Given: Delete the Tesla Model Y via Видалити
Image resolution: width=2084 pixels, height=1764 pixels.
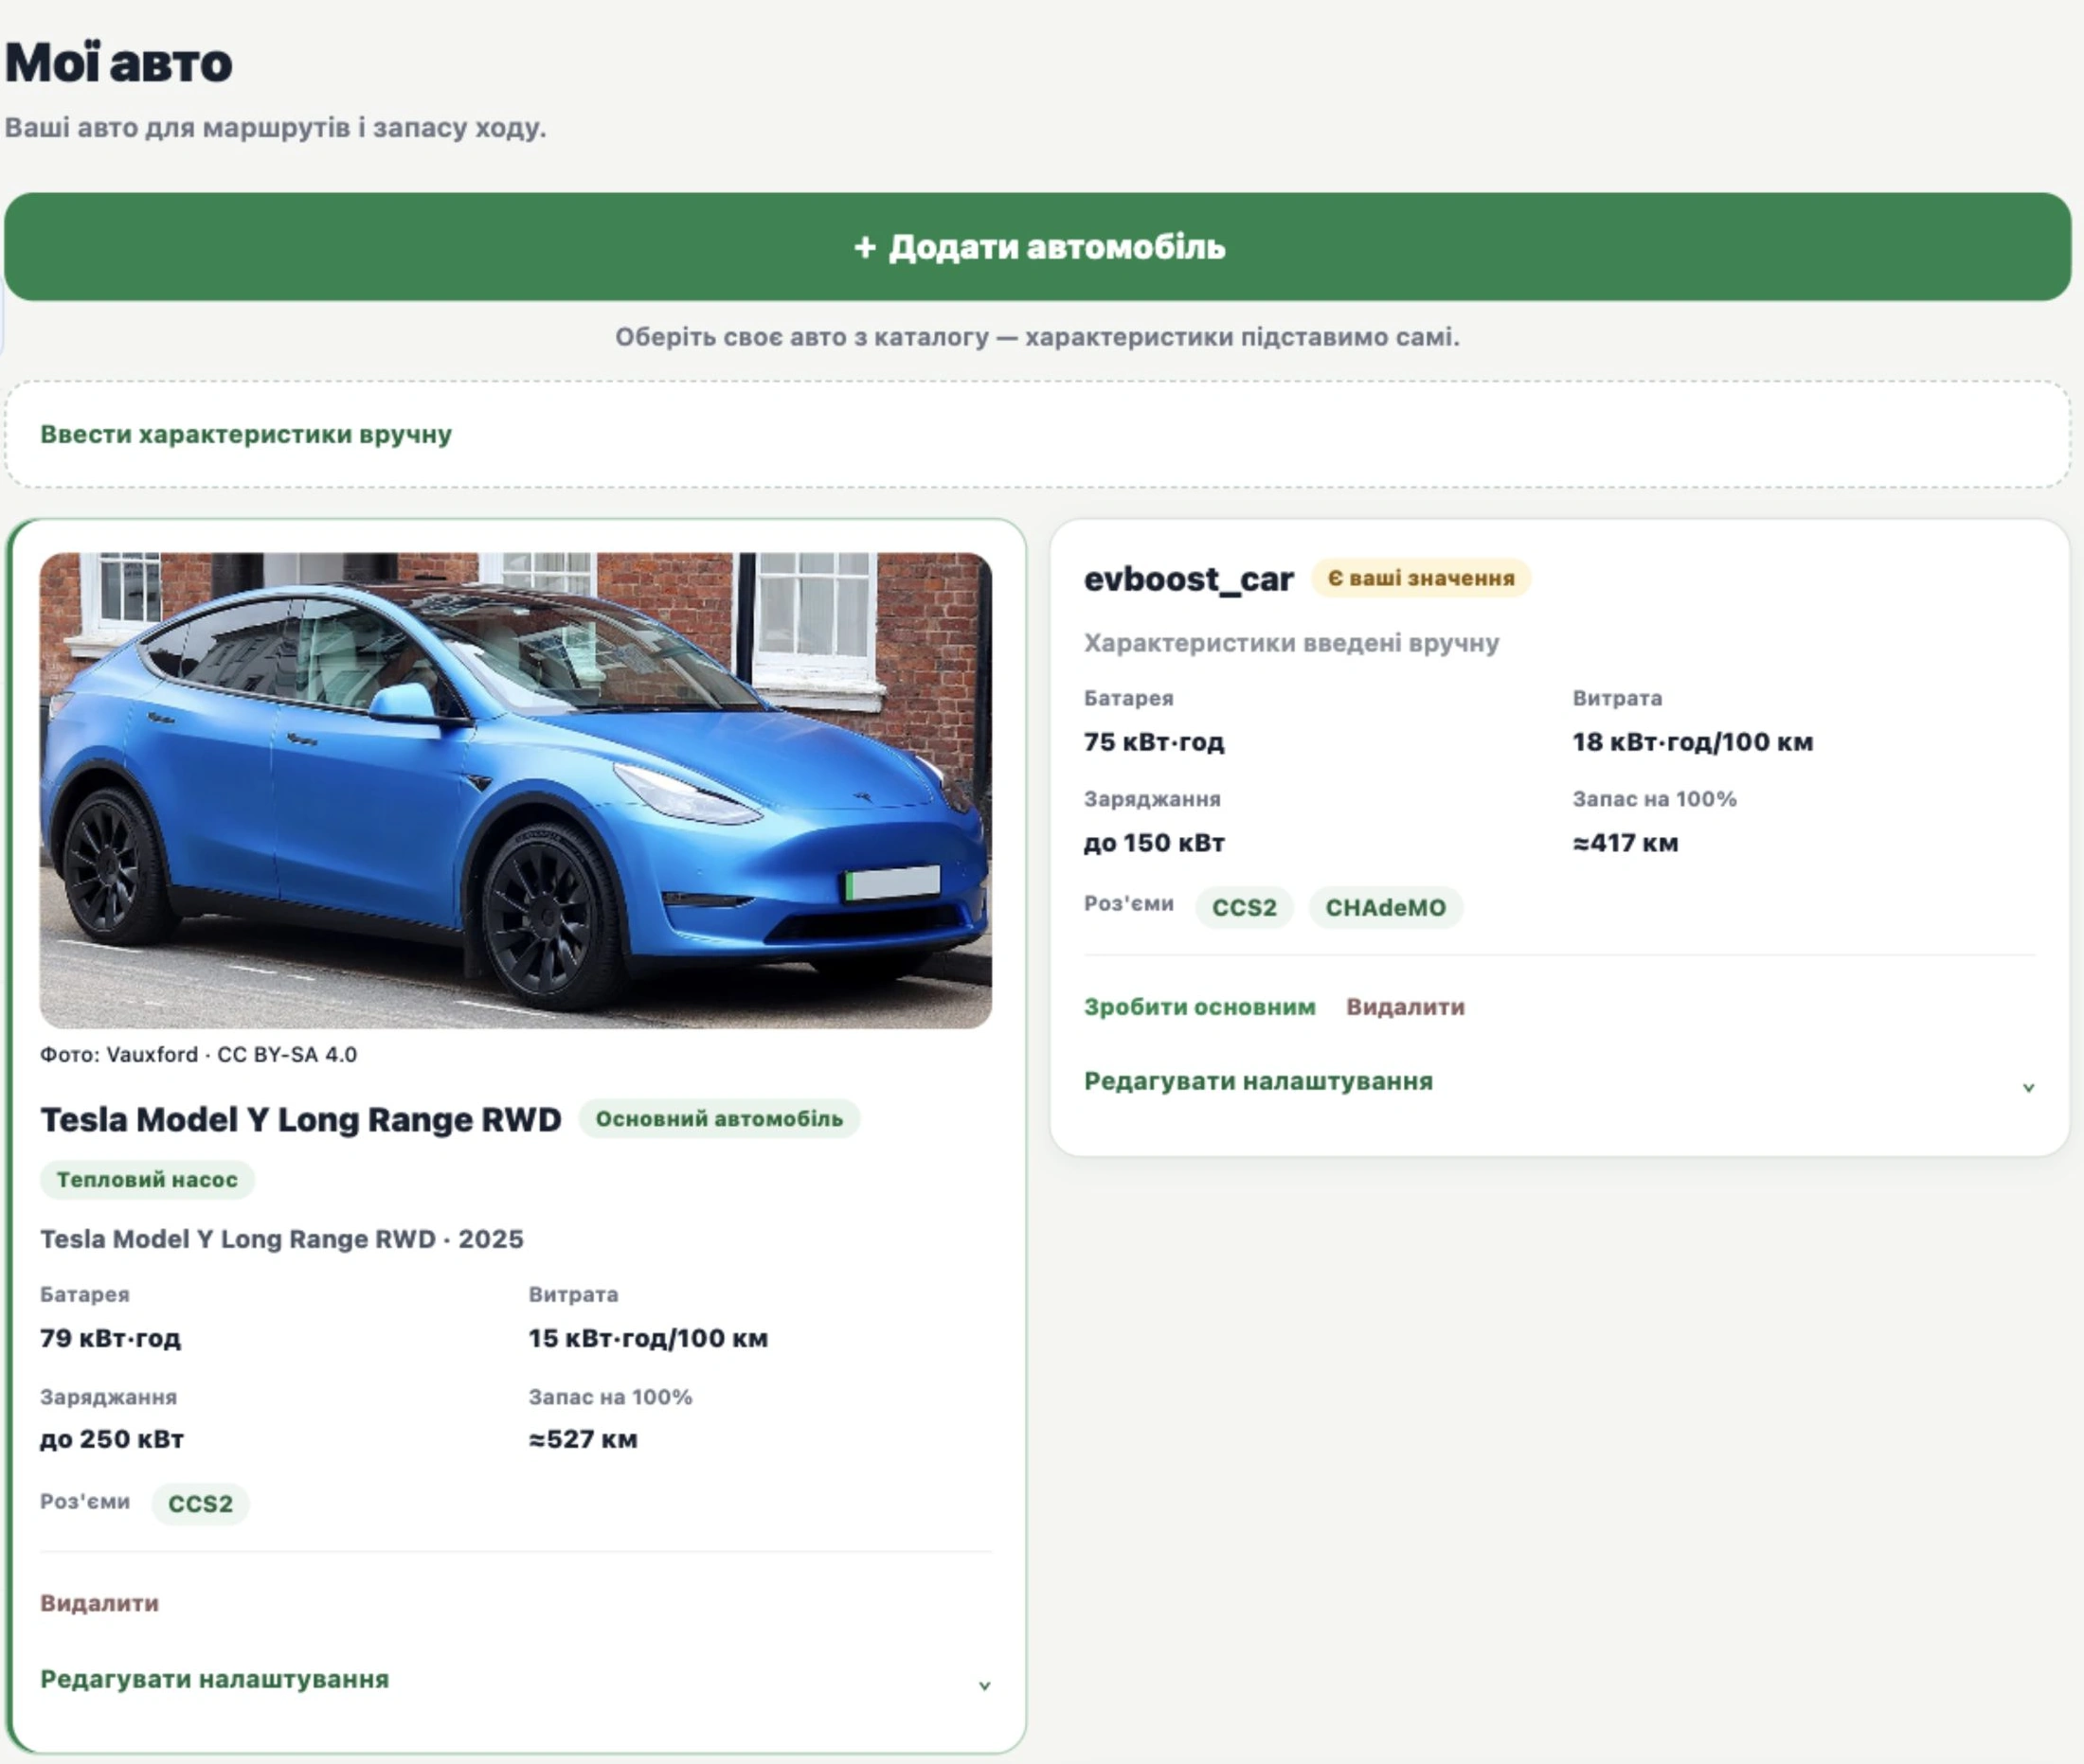Looking at the screenshot, I should click(99, 1603).
